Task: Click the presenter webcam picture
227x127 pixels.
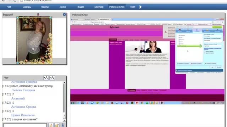Action: click(34, 40)
